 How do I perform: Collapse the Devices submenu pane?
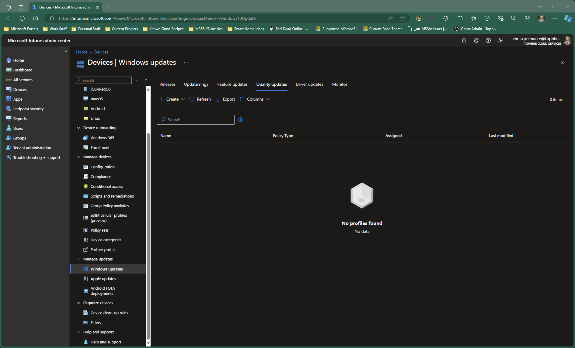click(x=146, y=80)
